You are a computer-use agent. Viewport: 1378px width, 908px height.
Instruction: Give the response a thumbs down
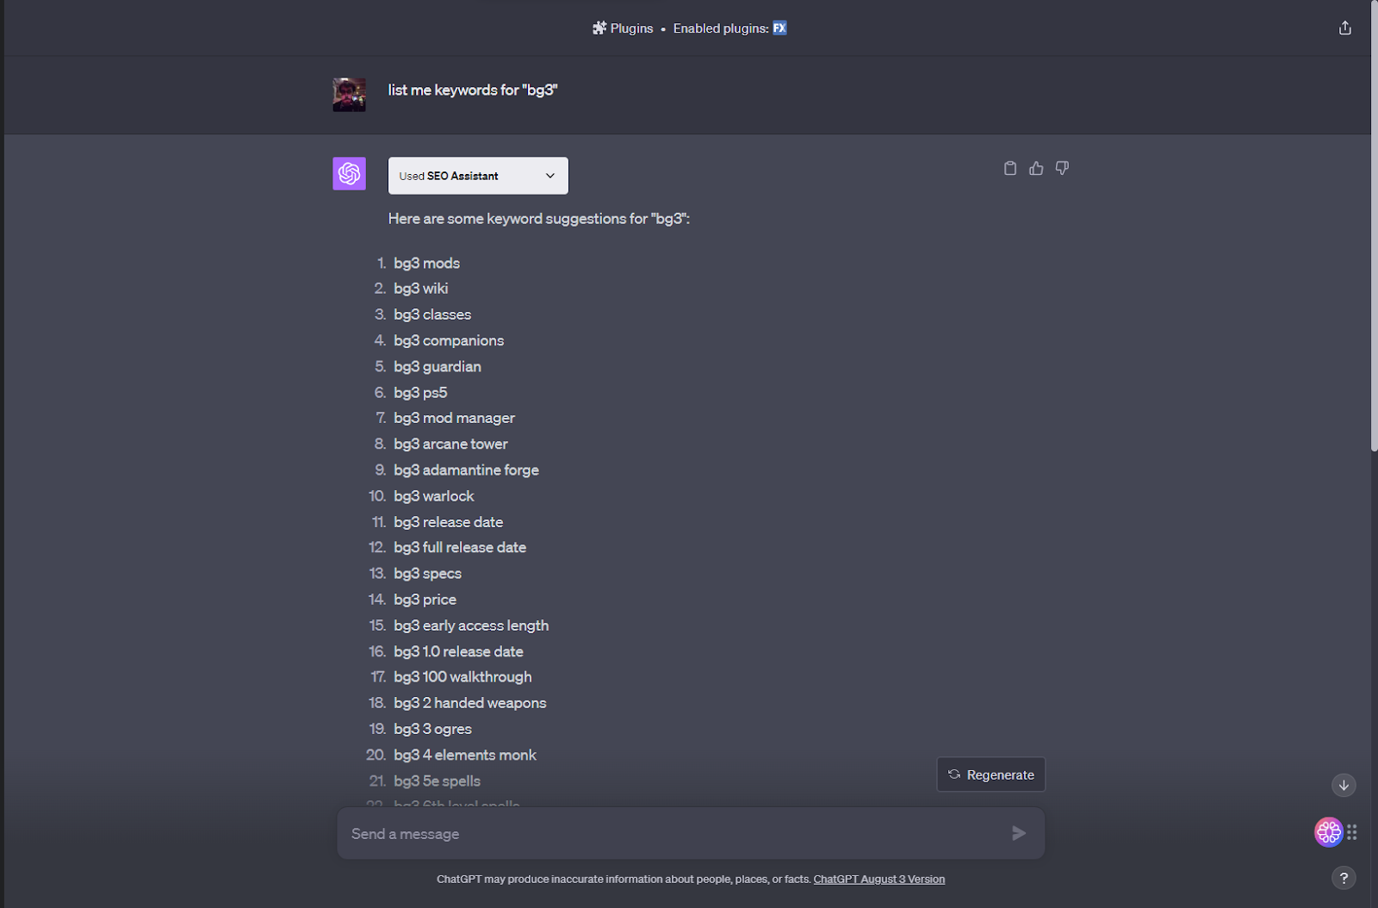point(1062,169)
